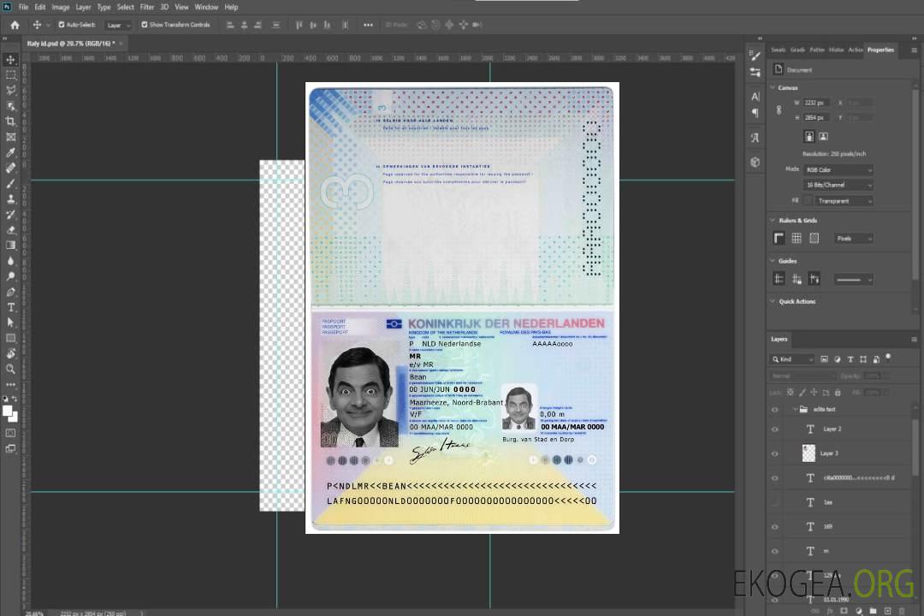Select the Path Selection arrow tool
Image resolution: width=924 pixels, height=616 pixels.
[10, 323]
